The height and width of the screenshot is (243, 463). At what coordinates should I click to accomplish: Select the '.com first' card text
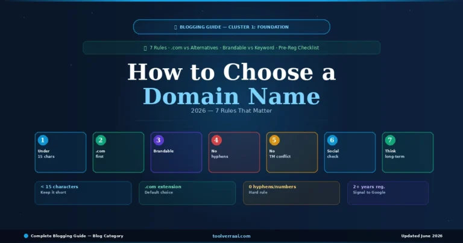[x=101, y=154]
